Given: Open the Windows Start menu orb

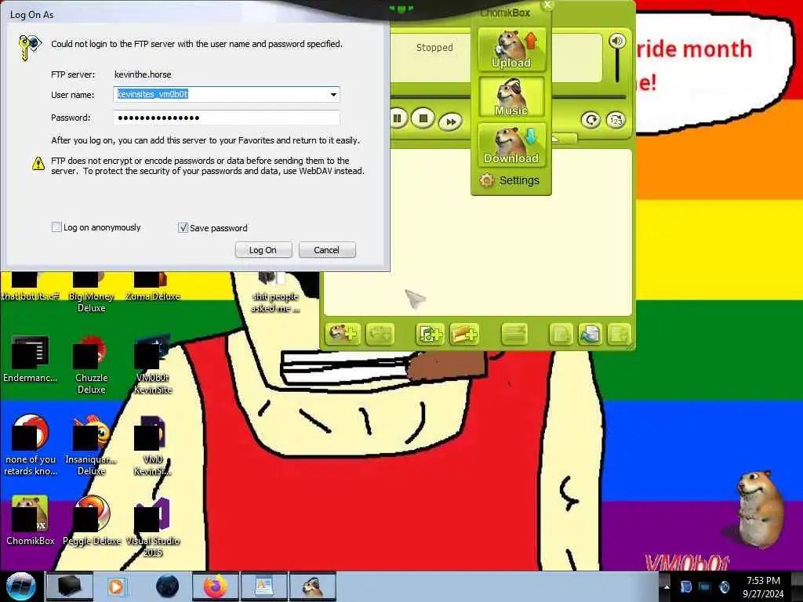Looking at the screenshot, I should click(x=20, y=586).
